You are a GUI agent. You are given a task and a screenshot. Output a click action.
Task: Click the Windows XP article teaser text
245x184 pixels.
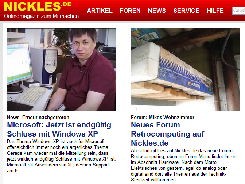61,156
